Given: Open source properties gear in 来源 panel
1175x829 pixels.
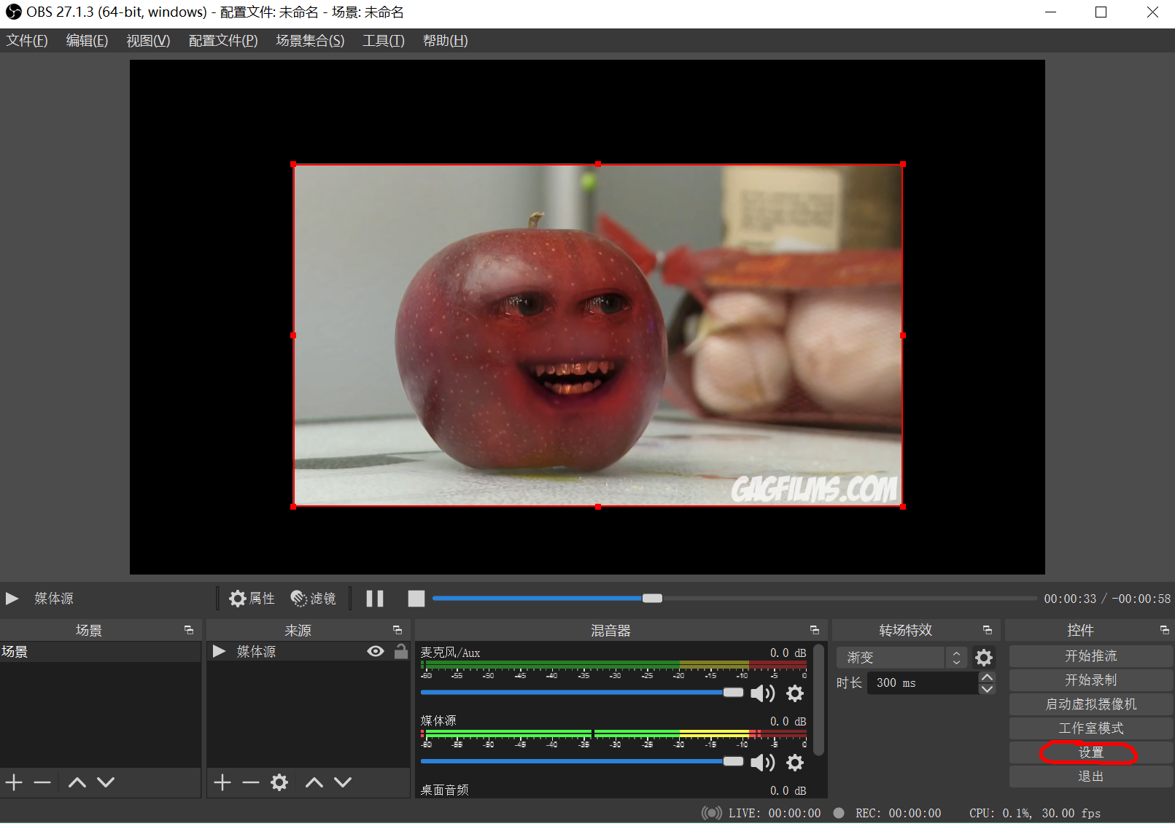Looking at the screenshot, I should (x=279, y=782).
